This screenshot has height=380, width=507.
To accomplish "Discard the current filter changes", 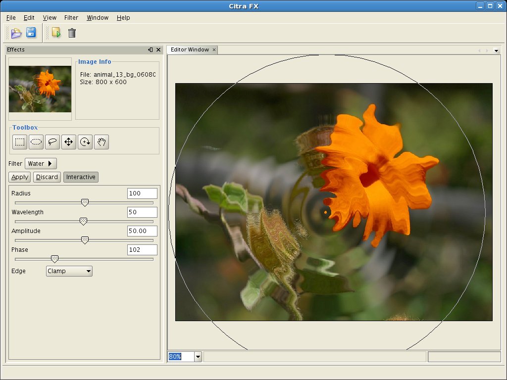I will click(x=47, y=177).
